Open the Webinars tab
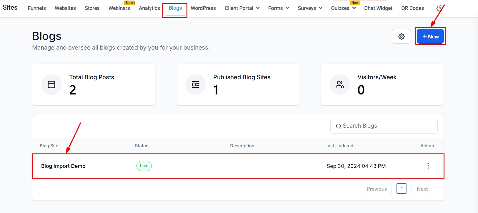478x213 pixels. 119,8
